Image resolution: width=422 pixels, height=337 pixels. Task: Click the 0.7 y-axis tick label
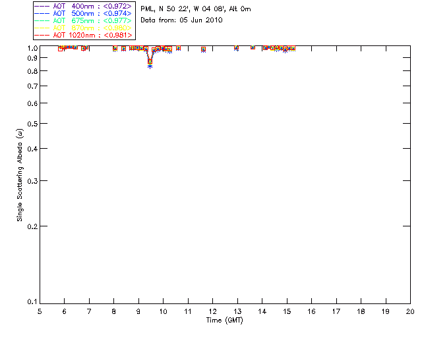tap(32, 86)
